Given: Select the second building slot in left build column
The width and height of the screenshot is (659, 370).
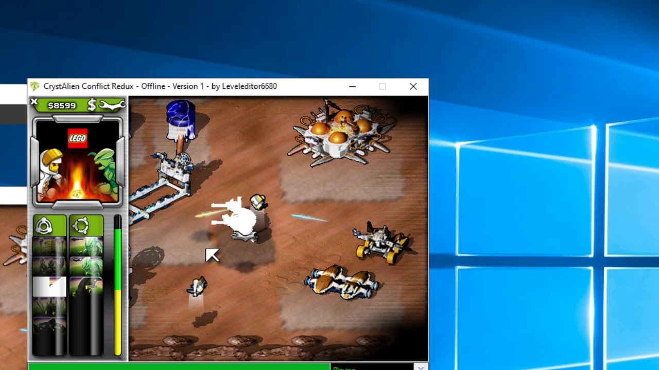Looking at the screenshot, I should click(50, 267).
